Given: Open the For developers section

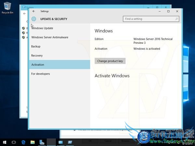Looking at the screenshot, I should (x=59, y=74).
